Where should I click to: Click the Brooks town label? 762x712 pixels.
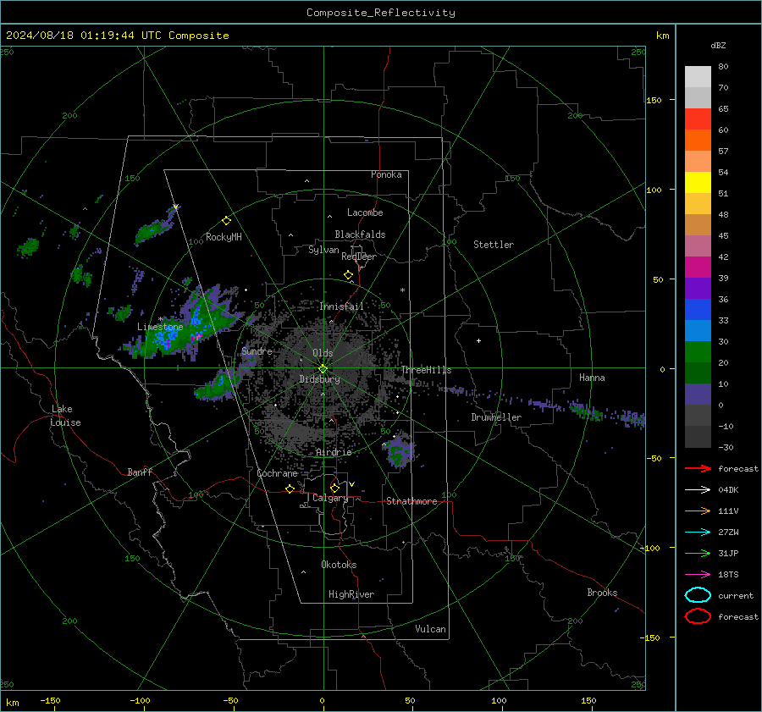tap(602, 593)
